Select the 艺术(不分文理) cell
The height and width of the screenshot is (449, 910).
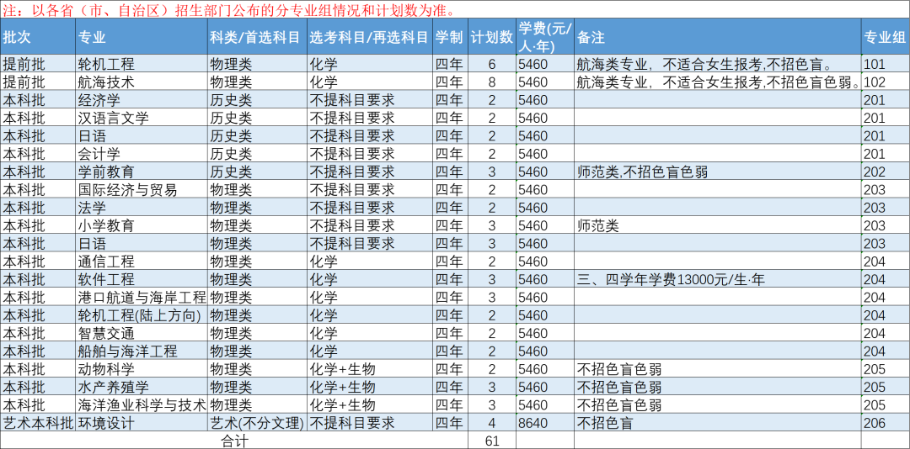tap(257, 423)
